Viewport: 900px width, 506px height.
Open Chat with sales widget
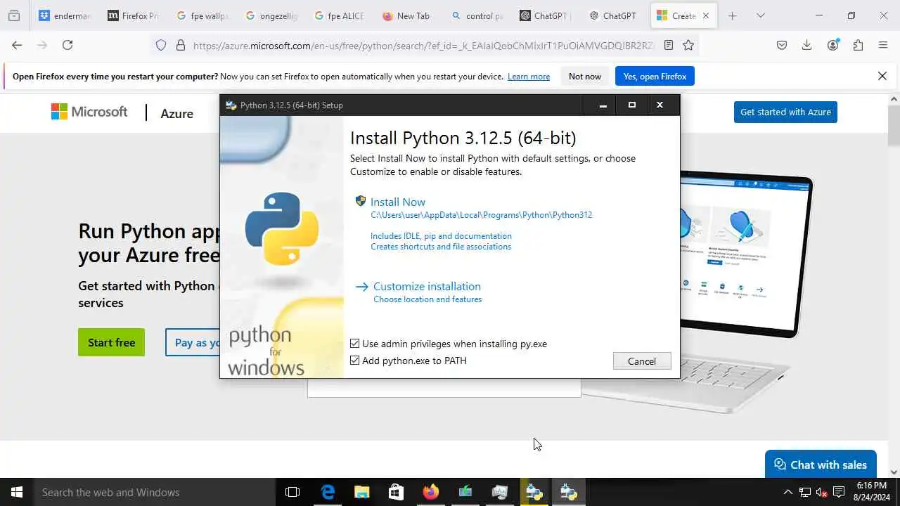(x=821, y=465)
